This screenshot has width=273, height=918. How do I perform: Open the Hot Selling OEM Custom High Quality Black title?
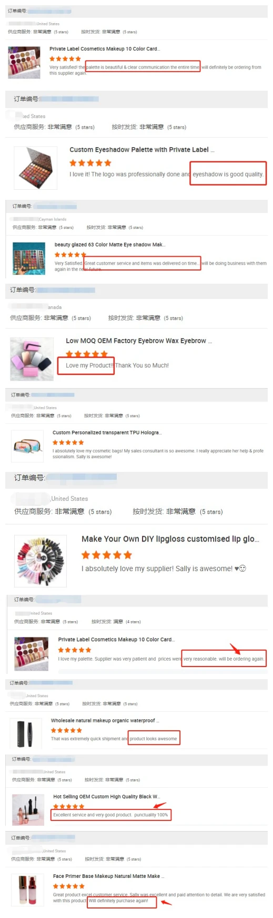point(107,797)
